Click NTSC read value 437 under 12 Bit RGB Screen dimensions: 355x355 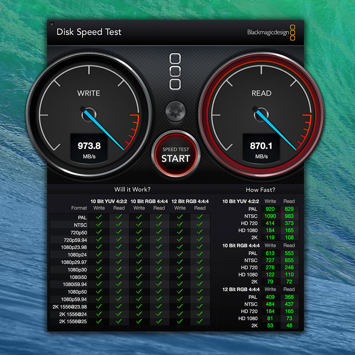(x=289, y=304)
